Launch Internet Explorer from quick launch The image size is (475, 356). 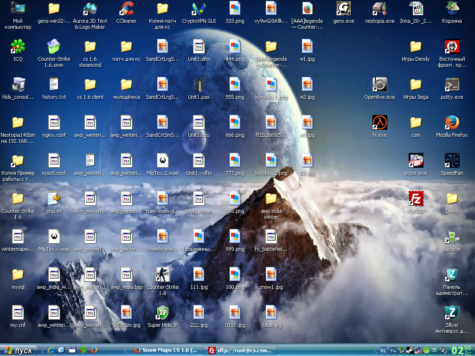[51, 350]
